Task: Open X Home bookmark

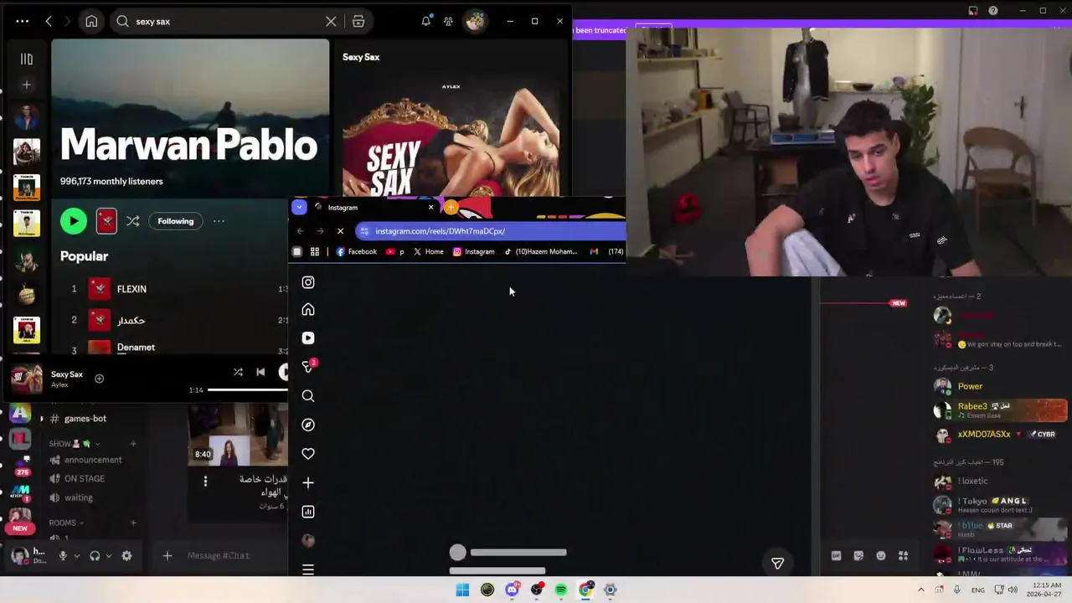Action: (x=428, y=251)
